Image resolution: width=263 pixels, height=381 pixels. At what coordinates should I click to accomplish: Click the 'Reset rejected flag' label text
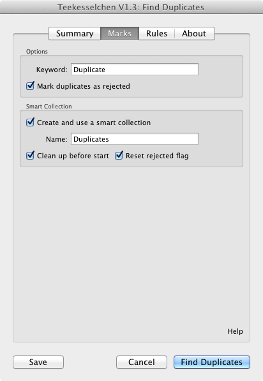point(157,156)
